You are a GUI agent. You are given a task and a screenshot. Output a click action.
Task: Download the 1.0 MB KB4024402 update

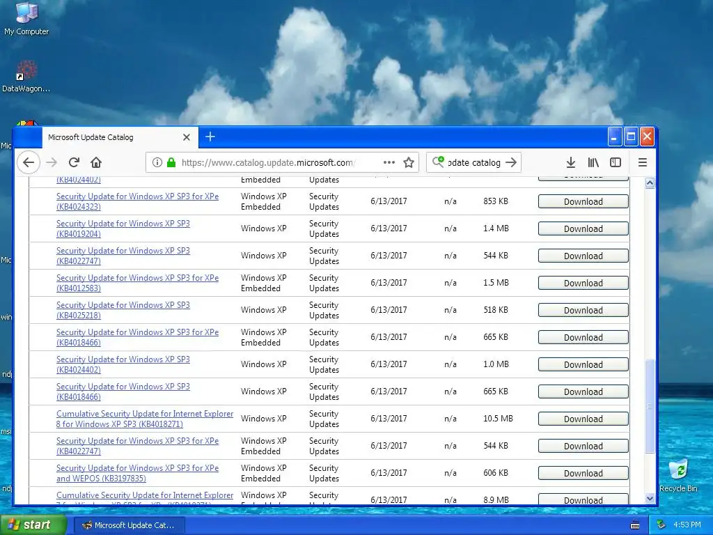click(x=583, y=364)
